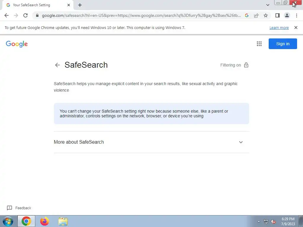Screen dimensions: 303x227
Task: Open File Explorer from the taskbar
Action: coord(63,221)
